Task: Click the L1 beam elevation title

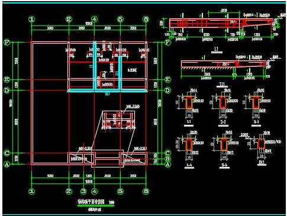Action: click(x=217, y=49)
